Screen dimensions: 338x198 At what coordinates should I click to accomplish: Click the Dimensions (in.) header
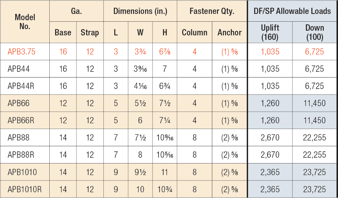[x=140, y=11]
